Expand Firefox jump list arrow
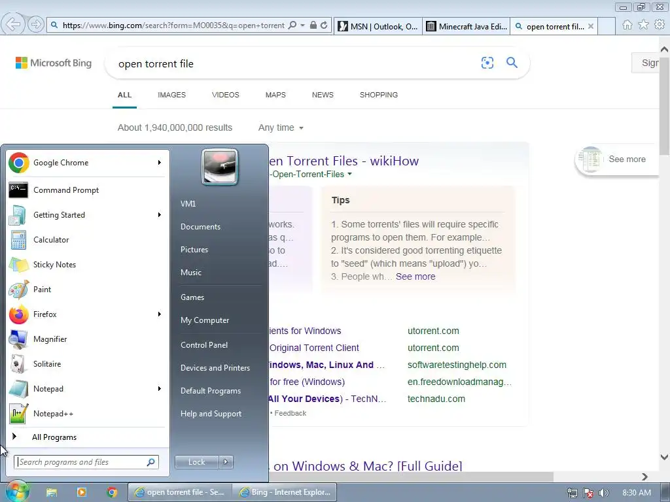Screen dimensions: 670x502 160,314
